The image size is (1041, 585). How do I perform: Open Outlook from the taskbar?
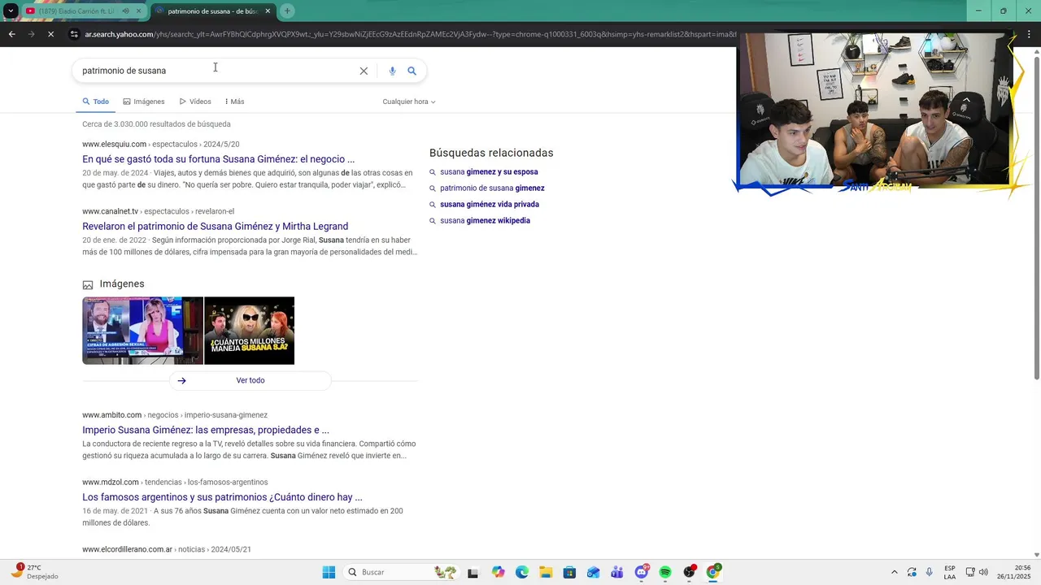tap(594, 572)
